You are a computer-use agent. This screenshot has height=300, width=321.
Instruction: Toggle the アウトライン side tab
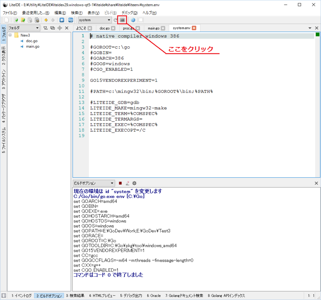[x=4, y=79]
